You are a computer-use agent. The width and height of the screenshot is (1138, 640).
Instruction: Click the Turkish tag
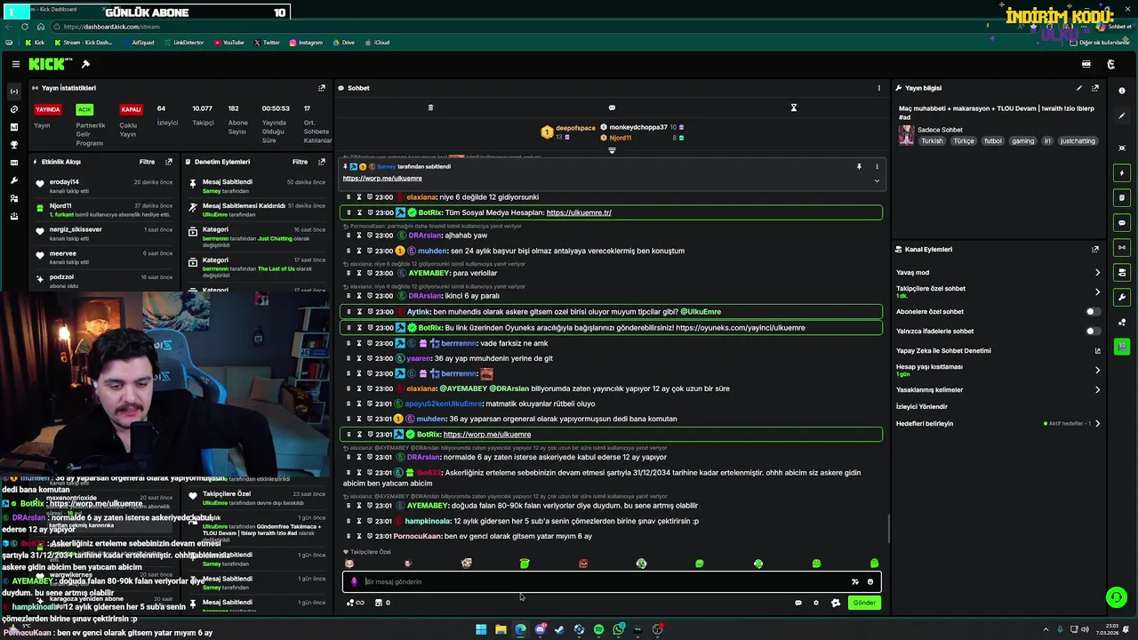(x=932, y=141)
